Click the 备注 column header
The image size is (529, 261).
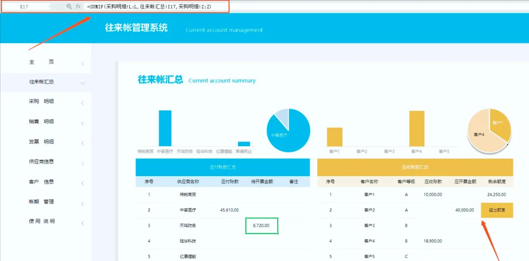coord(293,182)
